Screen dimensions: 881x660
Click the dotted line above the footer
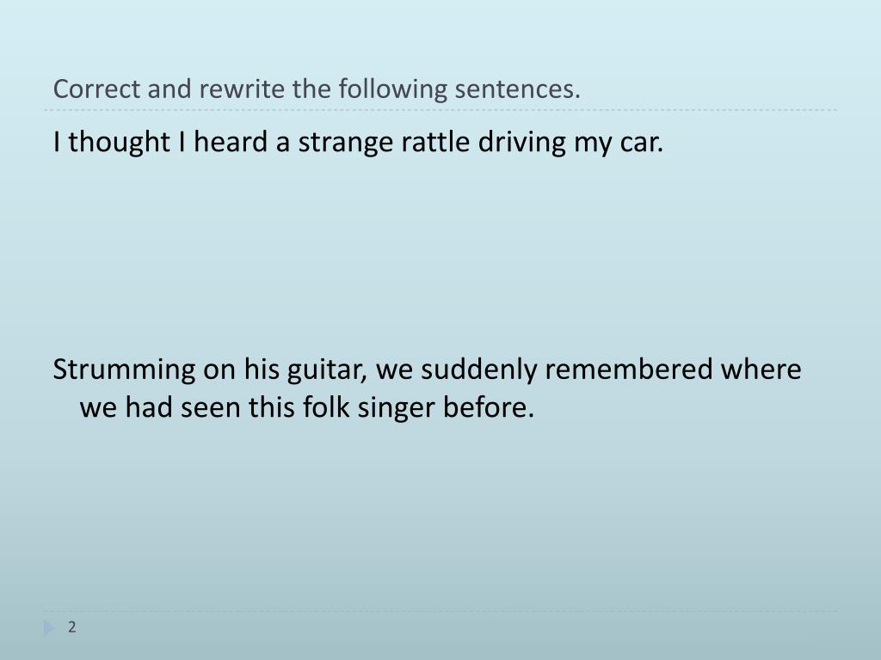point(440,611)
